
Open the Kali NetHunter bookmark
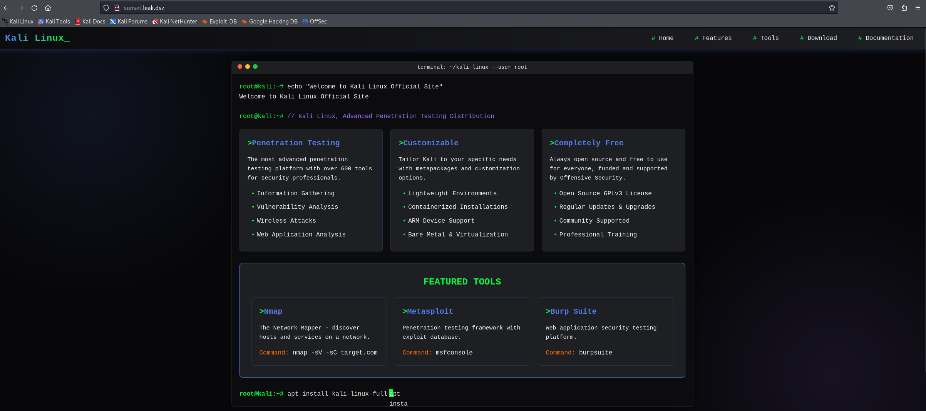pos(174,22)
